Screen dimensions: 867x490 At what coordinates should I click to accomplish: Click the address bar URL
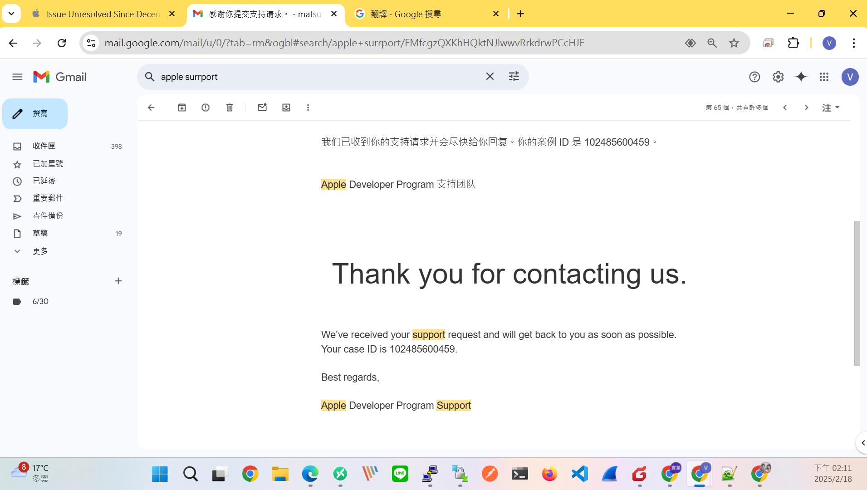point(344,43)
